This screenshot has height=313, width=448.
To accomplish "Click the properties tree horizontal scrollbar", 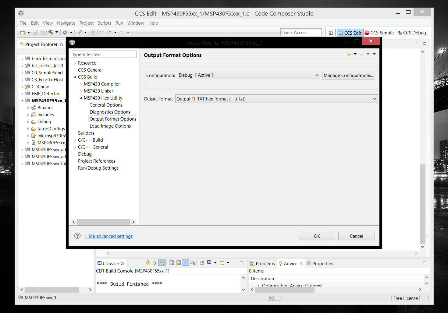I will [x=103, y=222].
